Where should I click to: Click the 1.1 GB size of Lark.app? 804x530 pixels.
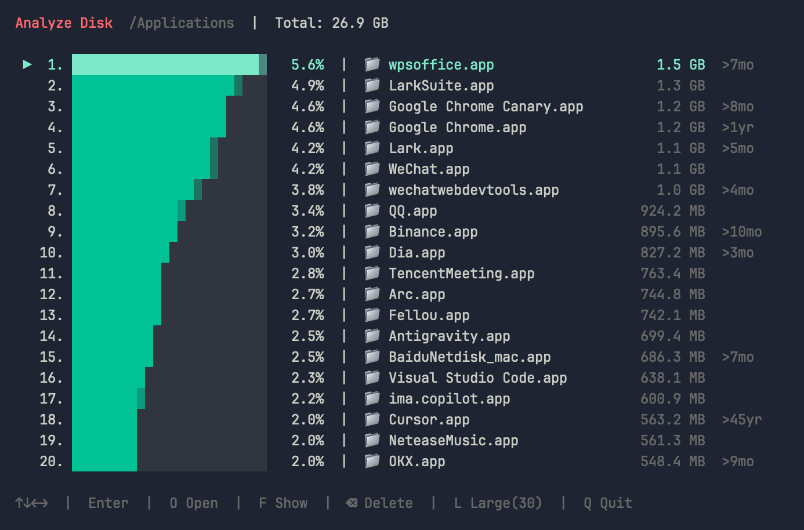coord(680,148)
